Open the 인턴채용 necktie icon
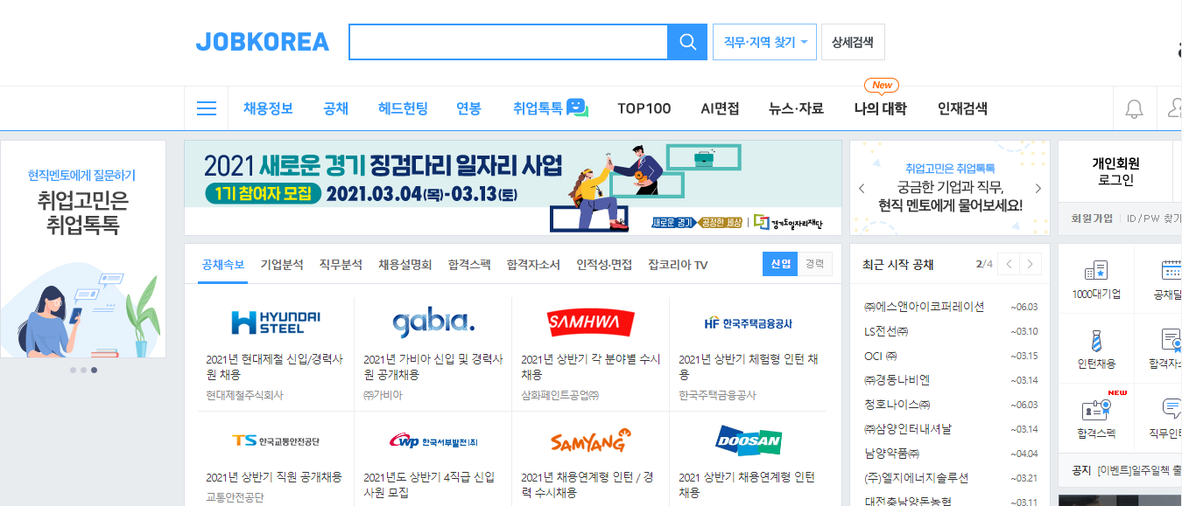The width and height of the screenshot is (1182, 506). [1096, 340]
